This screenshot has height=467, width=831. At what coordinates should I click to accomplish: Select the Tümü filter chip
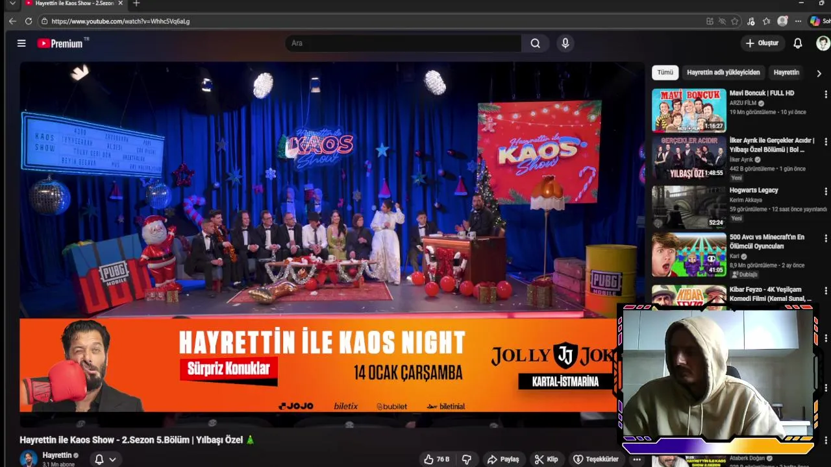pos(665,73)
